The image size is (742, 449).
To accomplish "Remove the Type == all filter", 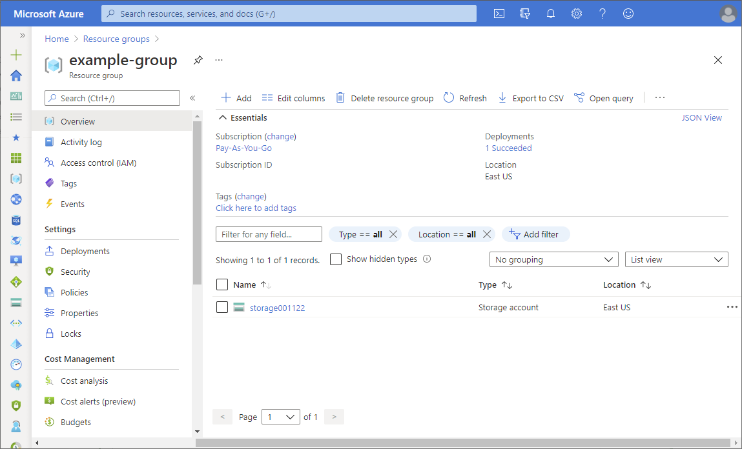I will [393, 234].
